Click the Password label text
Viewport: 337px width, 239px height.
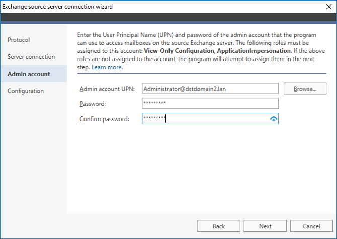(93, 104)
